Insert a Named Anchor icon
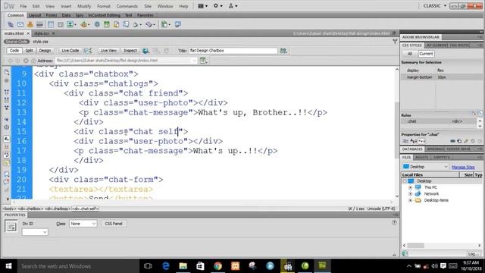The width and height of the screenshot is (485, 273). click(x=30, y=24)
